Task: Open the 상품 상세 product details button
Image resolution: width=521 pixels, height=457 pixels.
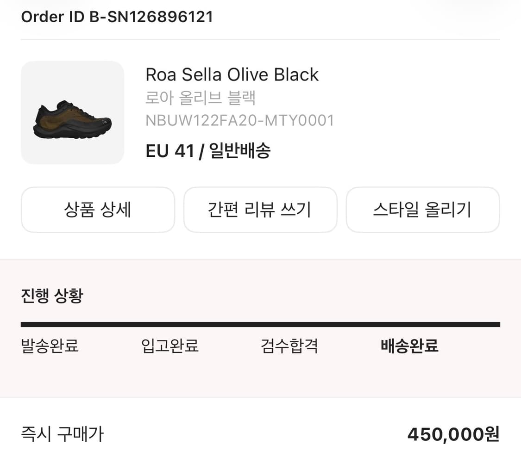Action: (x=98, y=210)
